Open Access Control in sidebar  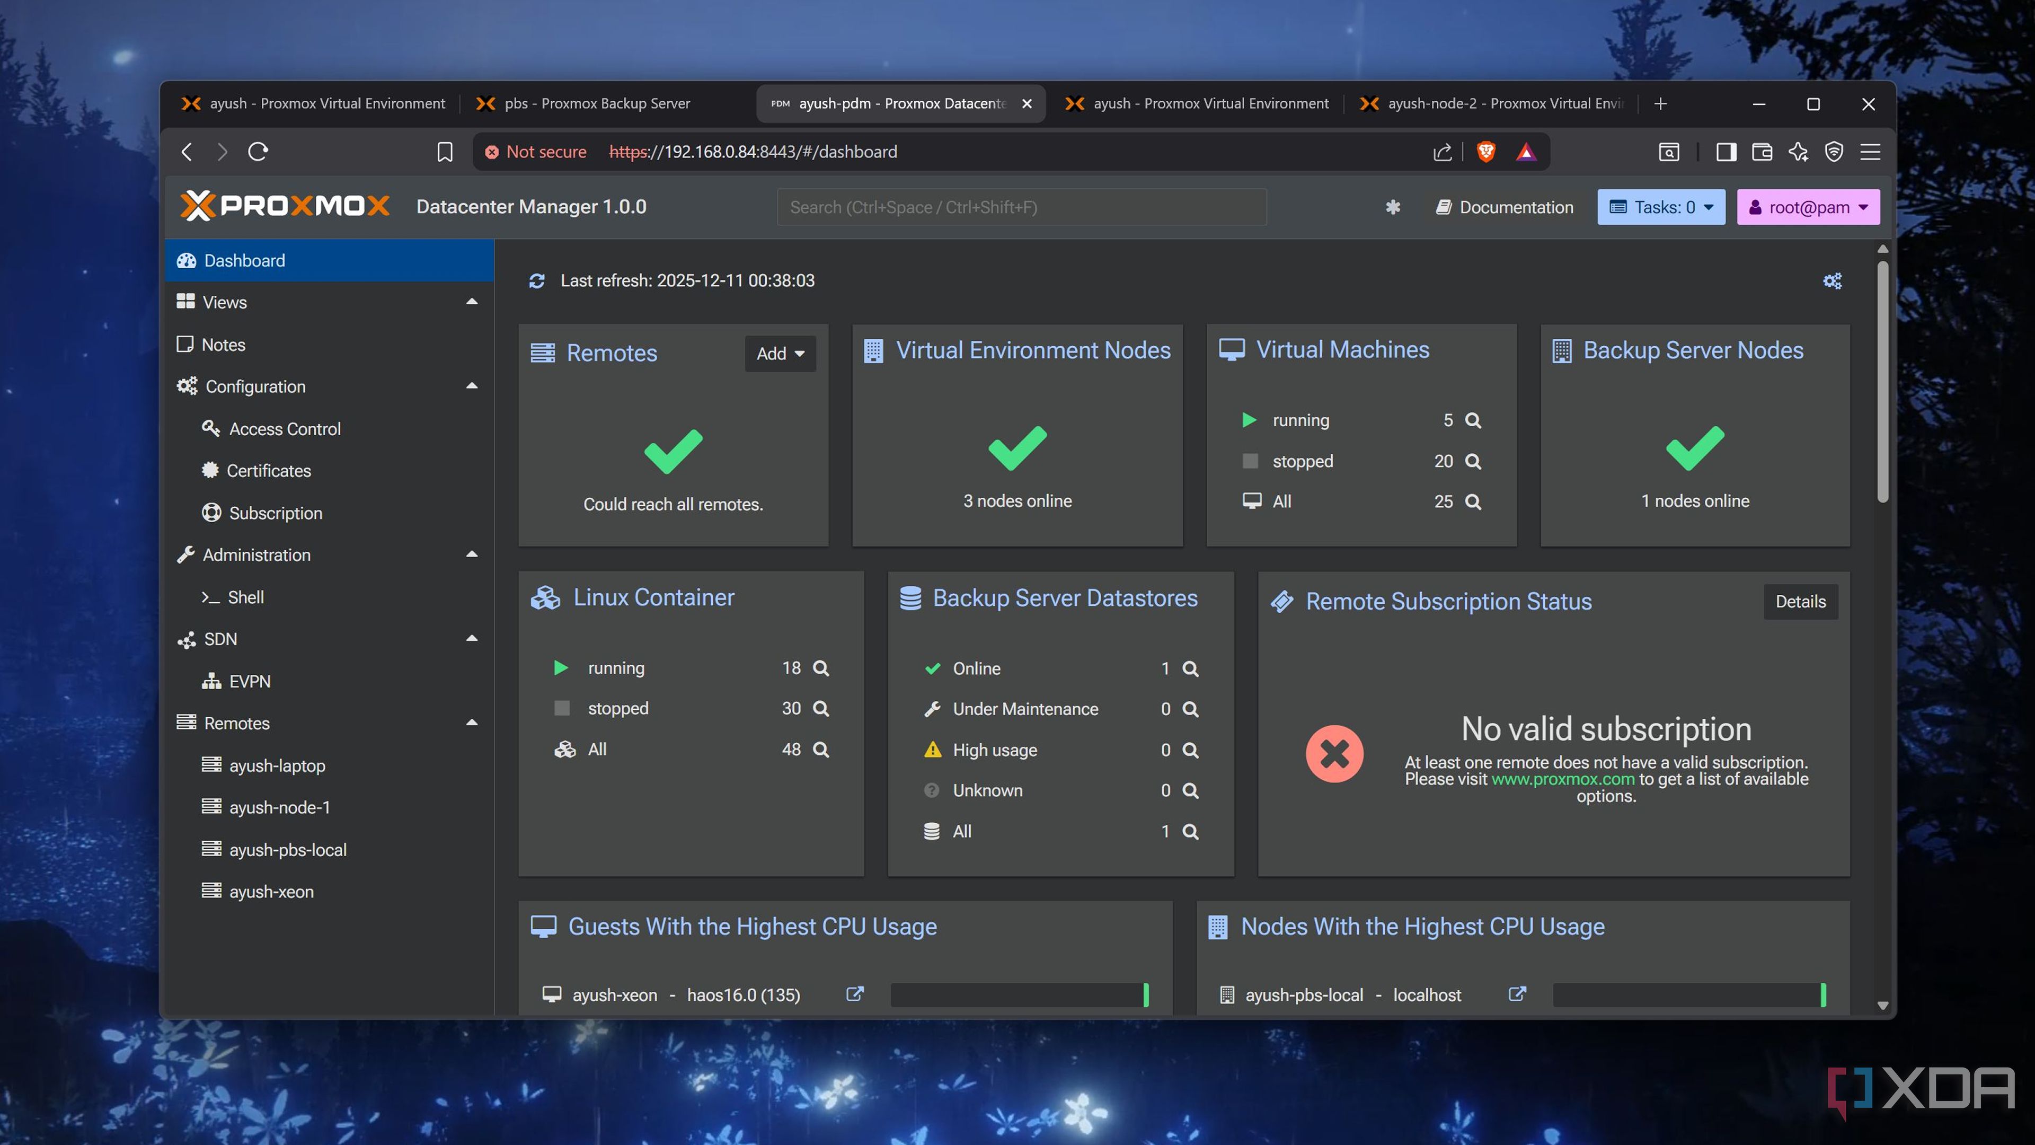tap(285, 428)
